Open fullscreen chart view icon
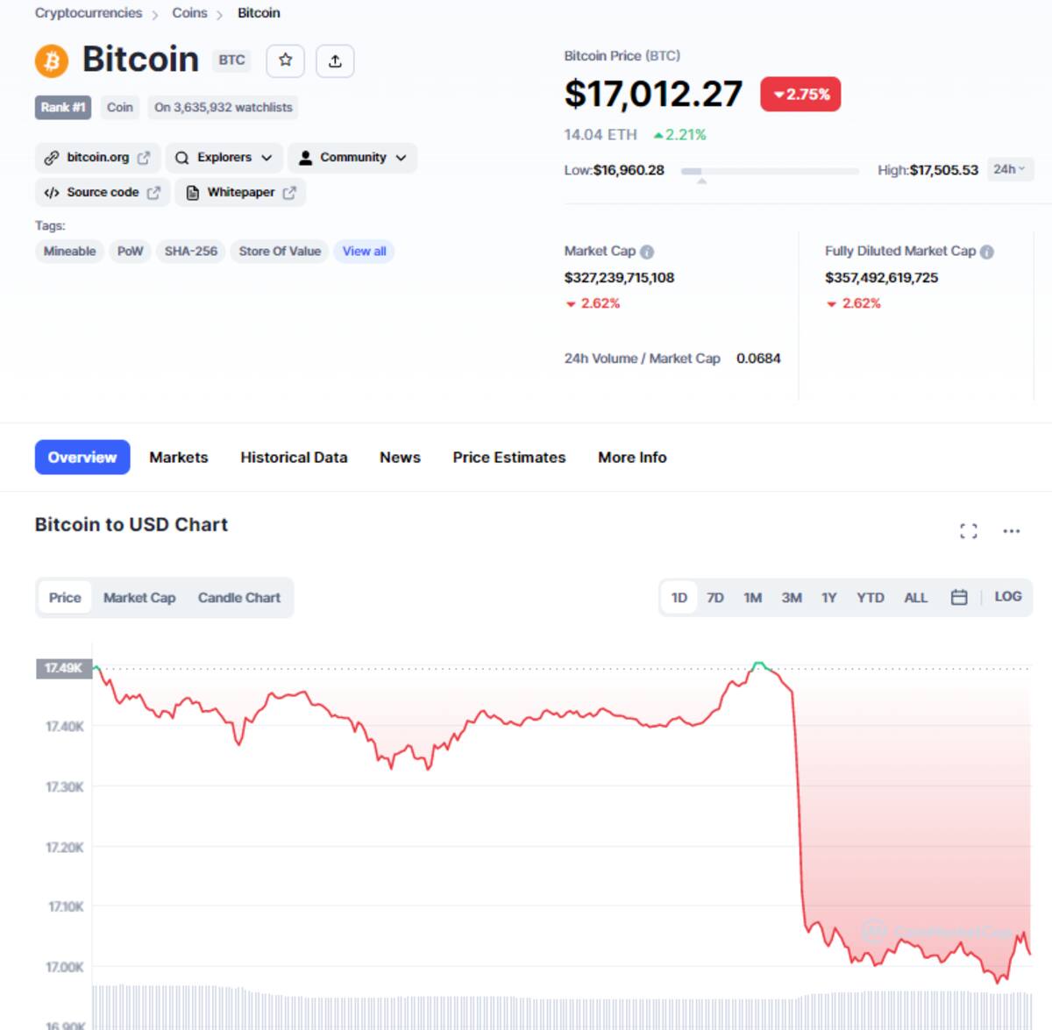This screenshot has height=1030, width=1052. [x=968, y=531]
